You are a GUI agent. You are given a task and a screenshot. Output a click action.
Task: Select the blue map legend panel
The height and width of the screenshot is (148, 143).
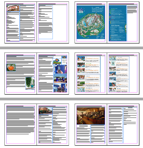tap(118, 23)
